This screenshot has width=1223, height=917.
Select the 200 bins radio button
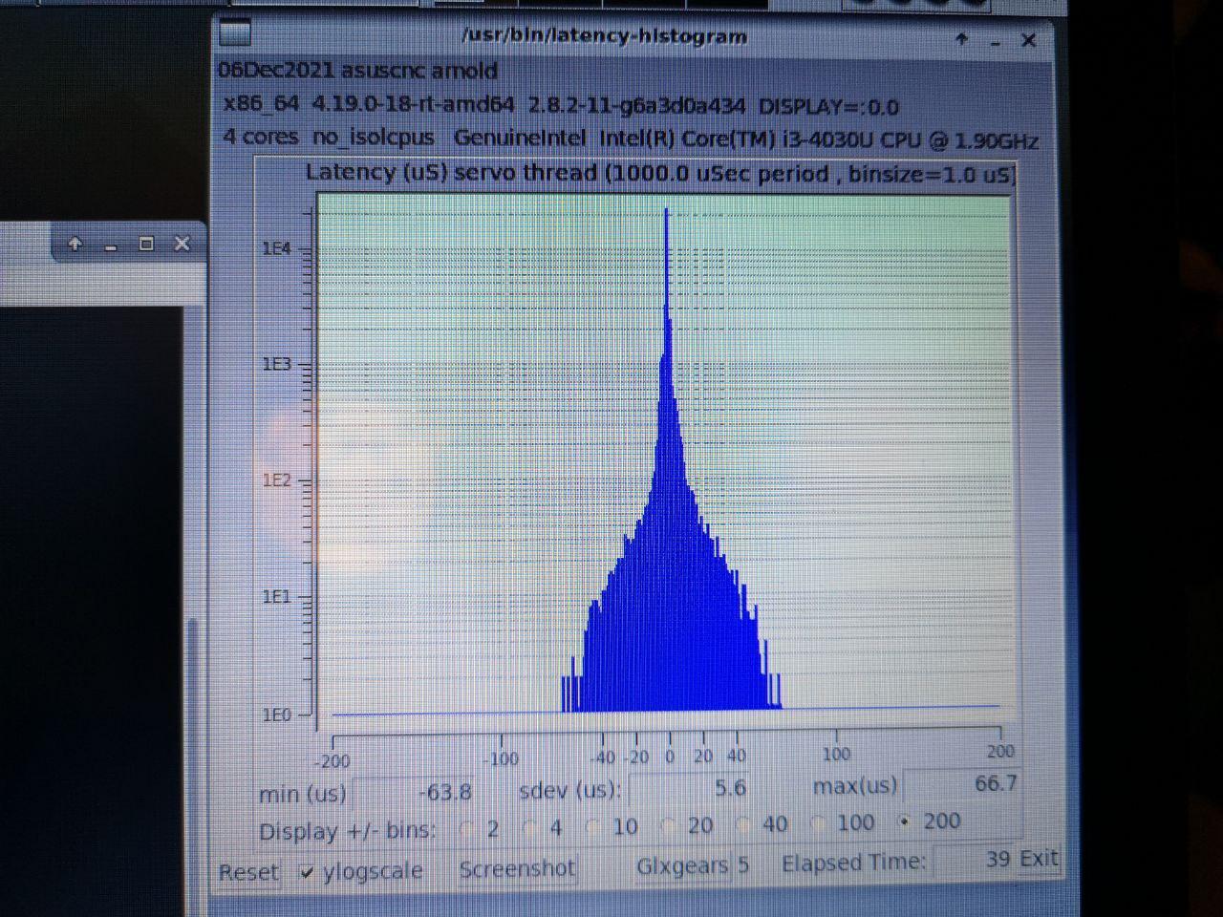(905, 821)
